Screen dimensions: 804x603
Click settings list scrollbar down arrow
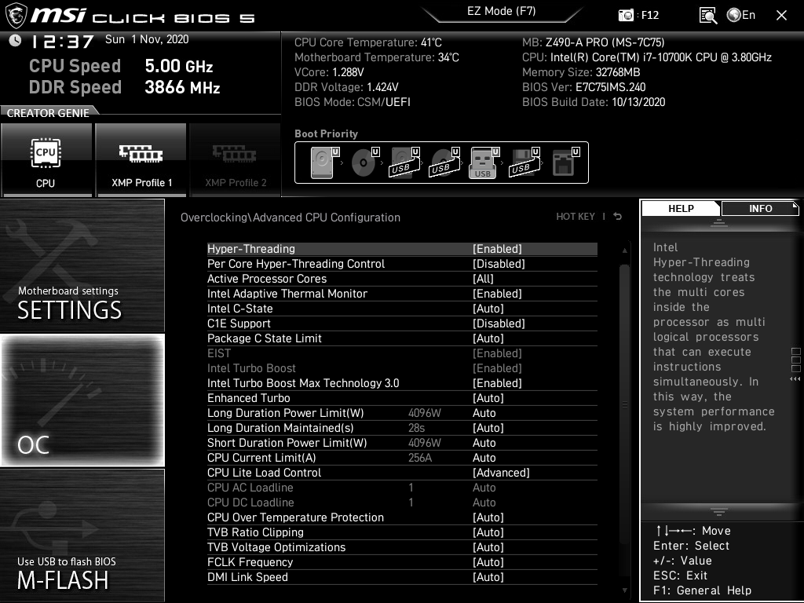pos(624,590)
